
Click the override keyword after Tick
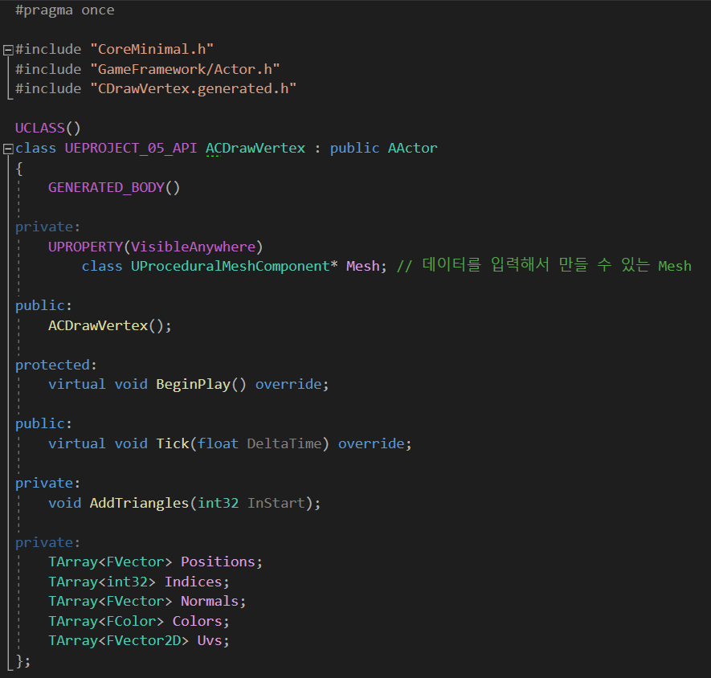pos(371,443)
